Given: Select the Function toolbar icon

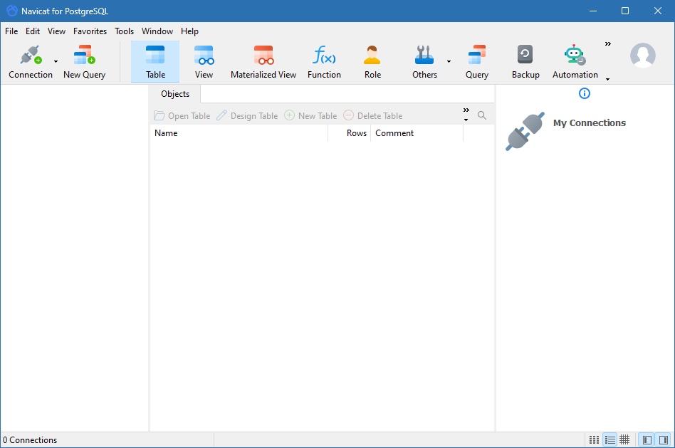Looking at the screenshot, I should pos(324,62).
